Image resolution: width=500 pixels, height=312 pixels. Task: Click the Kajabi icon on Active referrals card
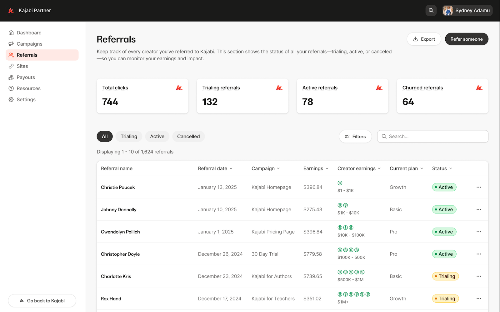[x=379, y=88]
